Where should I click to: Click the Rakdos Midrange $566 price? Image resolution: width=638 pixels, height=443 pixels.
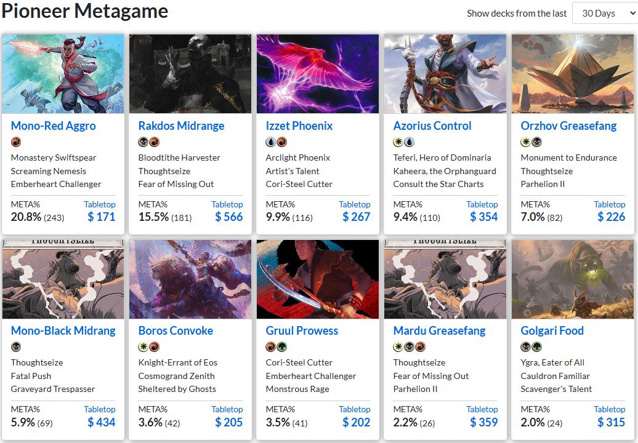tap(228, 217)
